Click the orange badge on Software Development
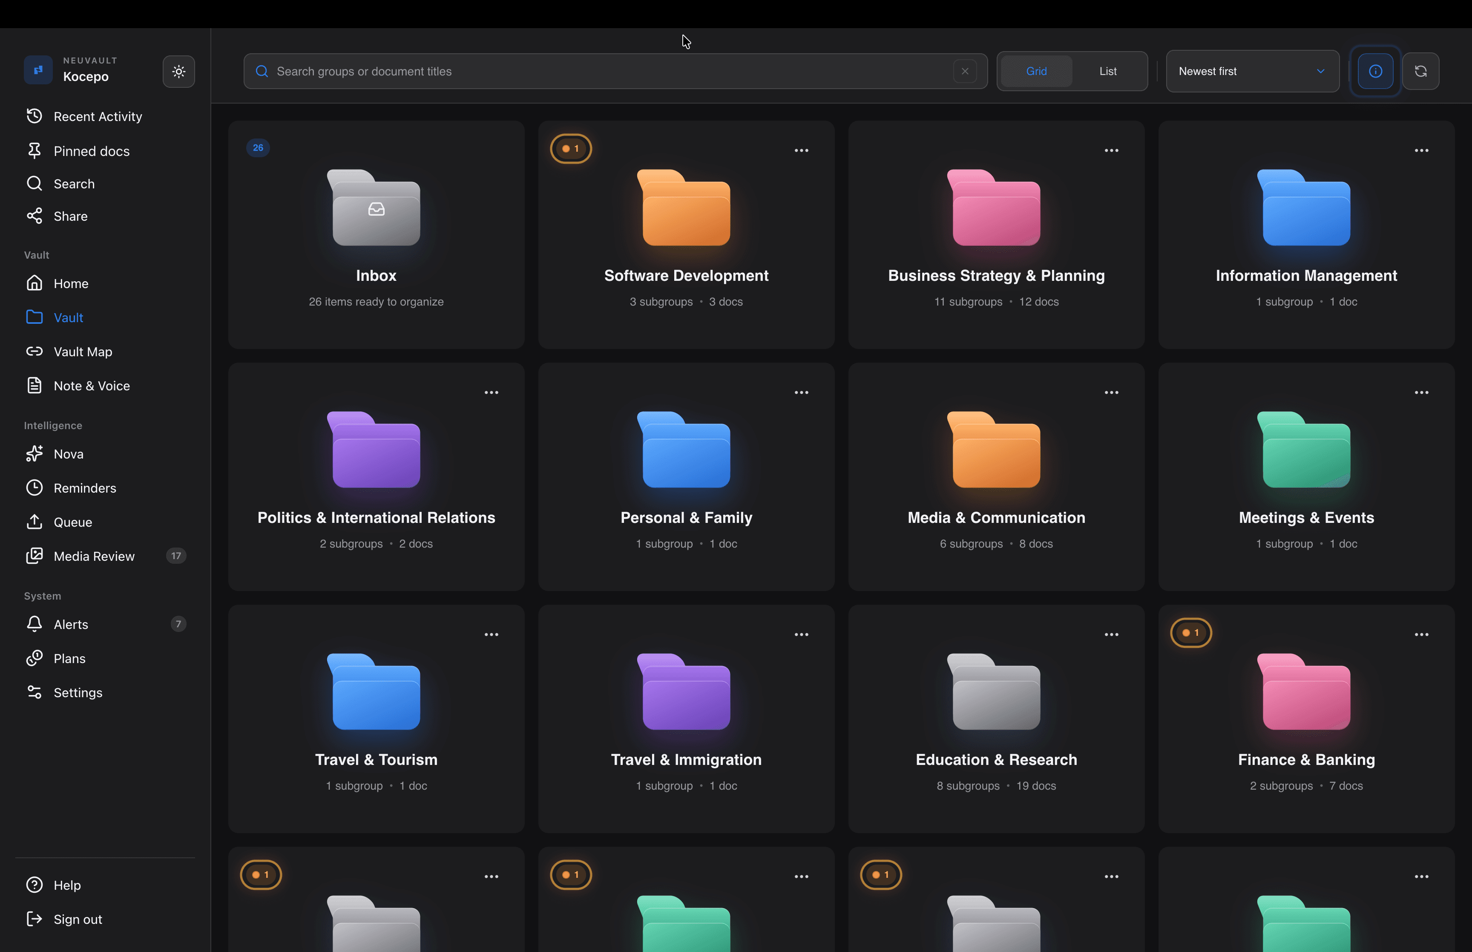1472x952 pixels. pos(571,148)
